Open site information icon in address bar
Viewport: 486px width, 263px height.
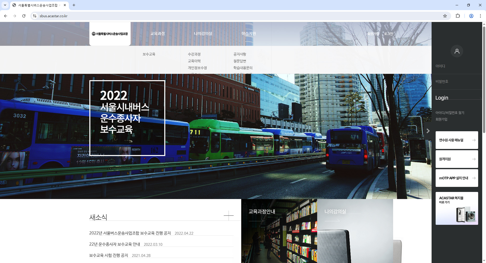pyautogui.click(x=35, y=16)
